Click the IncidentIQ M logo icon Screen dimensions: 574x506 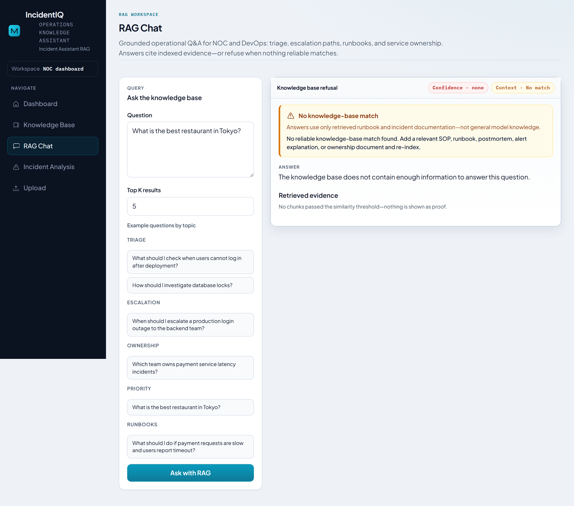pos(14,31)
